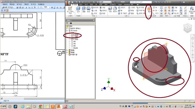Select the Center Point (중심점) tree item
The height and width of the screenshot is (109, 195).
[74, 48]
